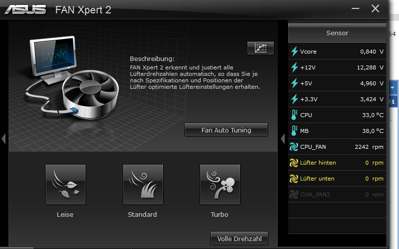Click the greyed CHA_FAN3 fan icon
This screenshot has height=249, width=399.
tap(294, 194)
